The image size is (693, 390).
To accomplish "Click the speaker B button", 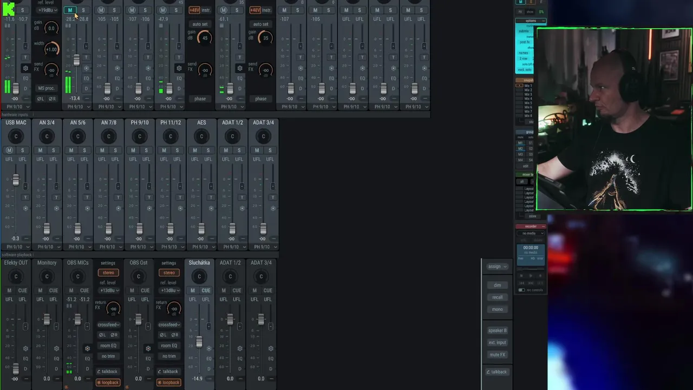I will tap(498, 330).
